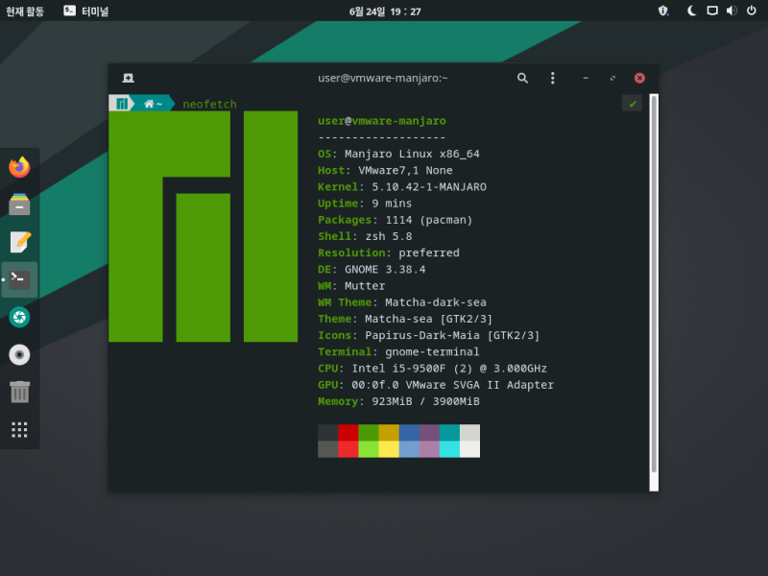Close the terminal window

639,78
